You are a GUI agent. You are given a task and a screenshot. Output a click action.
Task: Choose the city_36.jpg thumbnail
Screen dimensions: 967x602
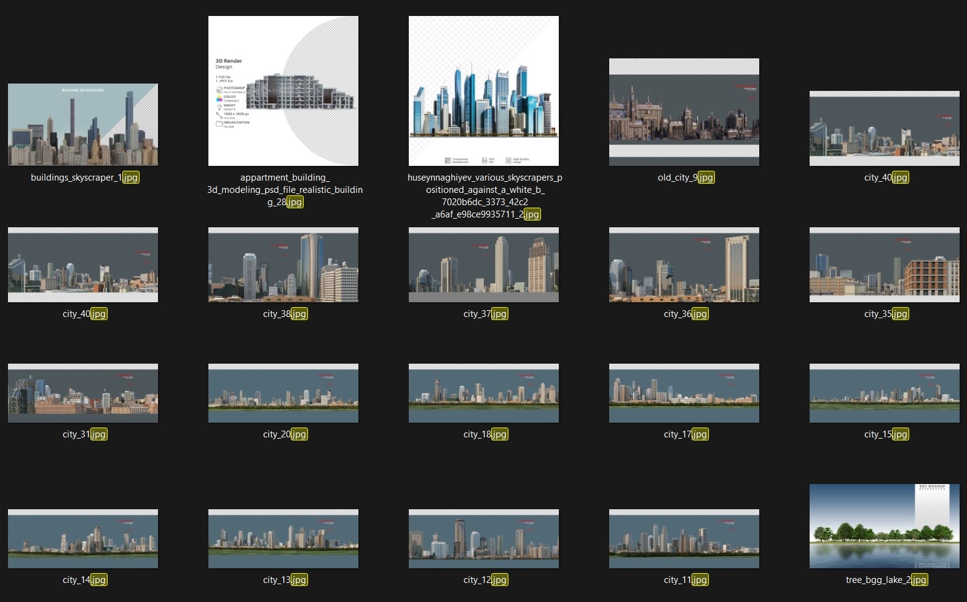(x=684, y=265)
